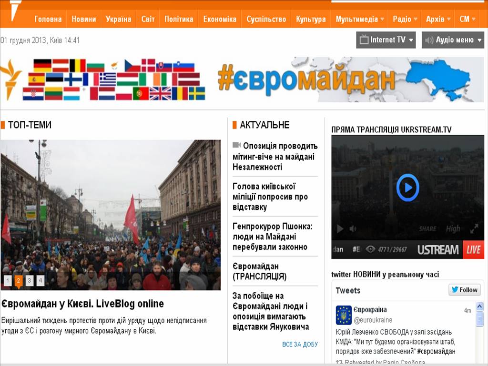Switch to slide 3 in top stories

click(x=29, y=280)
